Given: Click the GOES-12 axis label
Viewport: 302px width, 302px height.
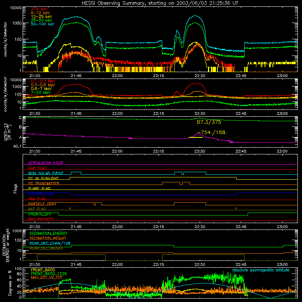Looking at the screenshot, I should (8, 132).
